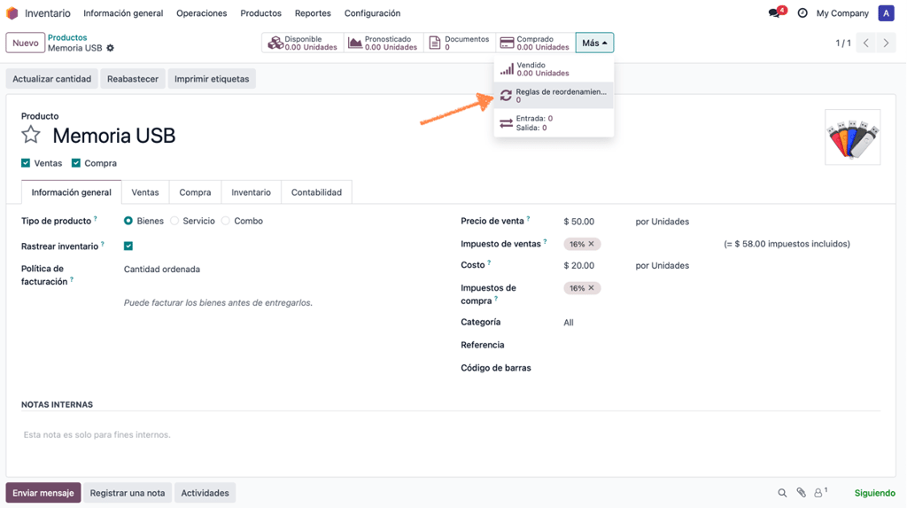Open the Reglas de reordenamiento refresh icon entry
The height and width of the screenshot is (508, 907).
pos(554,96)
